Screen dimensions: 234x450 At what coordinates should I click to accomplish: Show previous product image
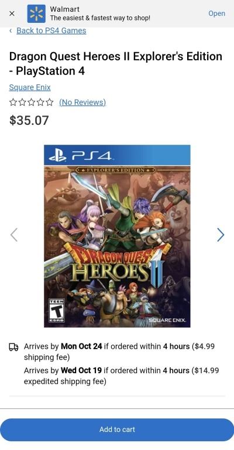click(14, 235)
